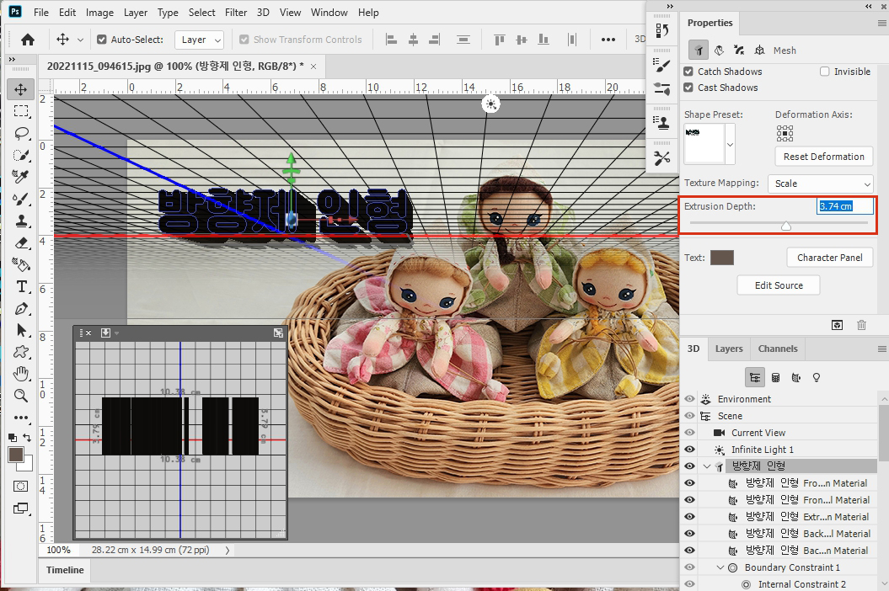Open the Character Panel button
889x591 pixels.
[x=829, y=258]
